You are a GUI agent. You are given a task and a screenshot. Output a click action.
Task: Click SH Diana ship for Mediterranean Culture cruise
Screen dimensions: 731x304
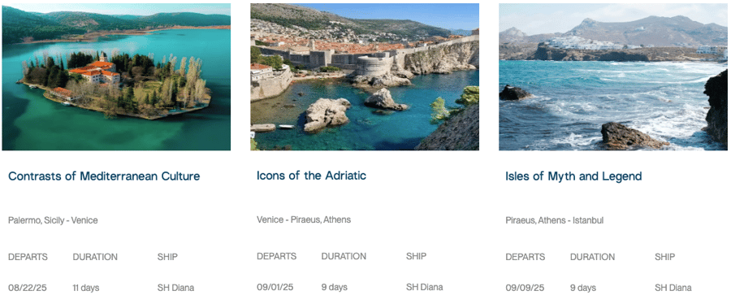tap(175, 288)
